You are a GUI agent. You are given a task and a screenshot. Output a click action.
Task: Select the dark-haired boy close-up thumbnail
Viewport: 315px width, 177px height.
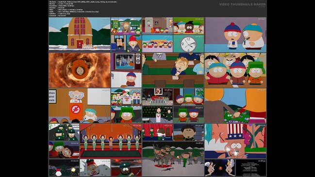[x=189, y=132]
